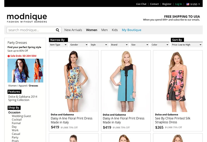Click the Apparel breadcrumb link
This screenshot has height=142, width=207.
click(x=23, y=86)
